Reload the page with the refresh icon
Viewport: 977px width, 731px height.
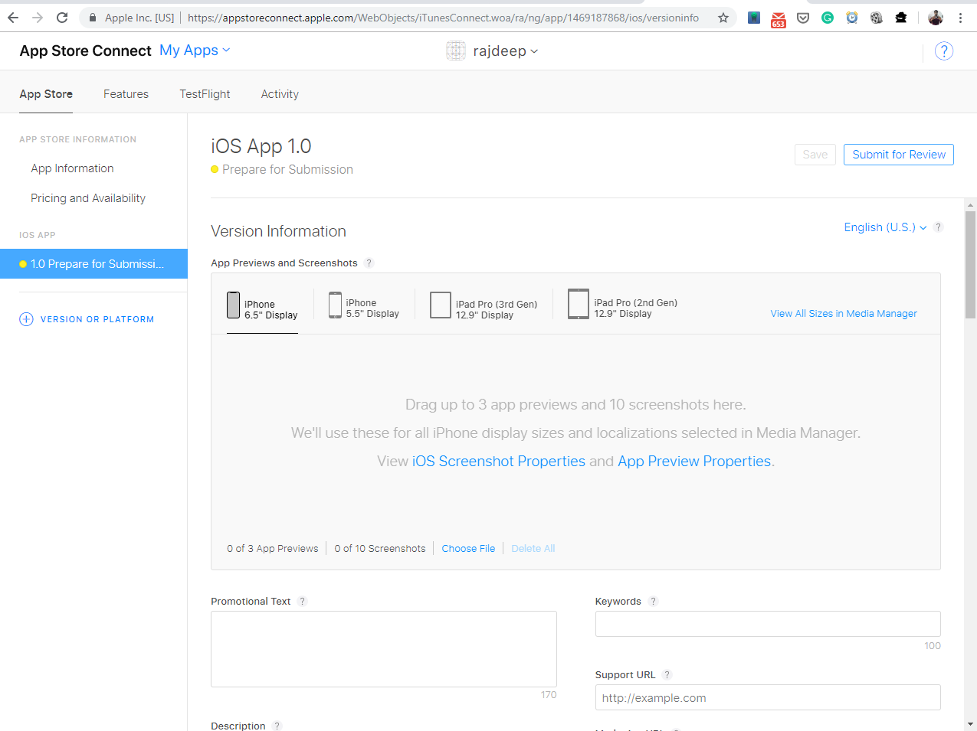click(x=62, y=18)
